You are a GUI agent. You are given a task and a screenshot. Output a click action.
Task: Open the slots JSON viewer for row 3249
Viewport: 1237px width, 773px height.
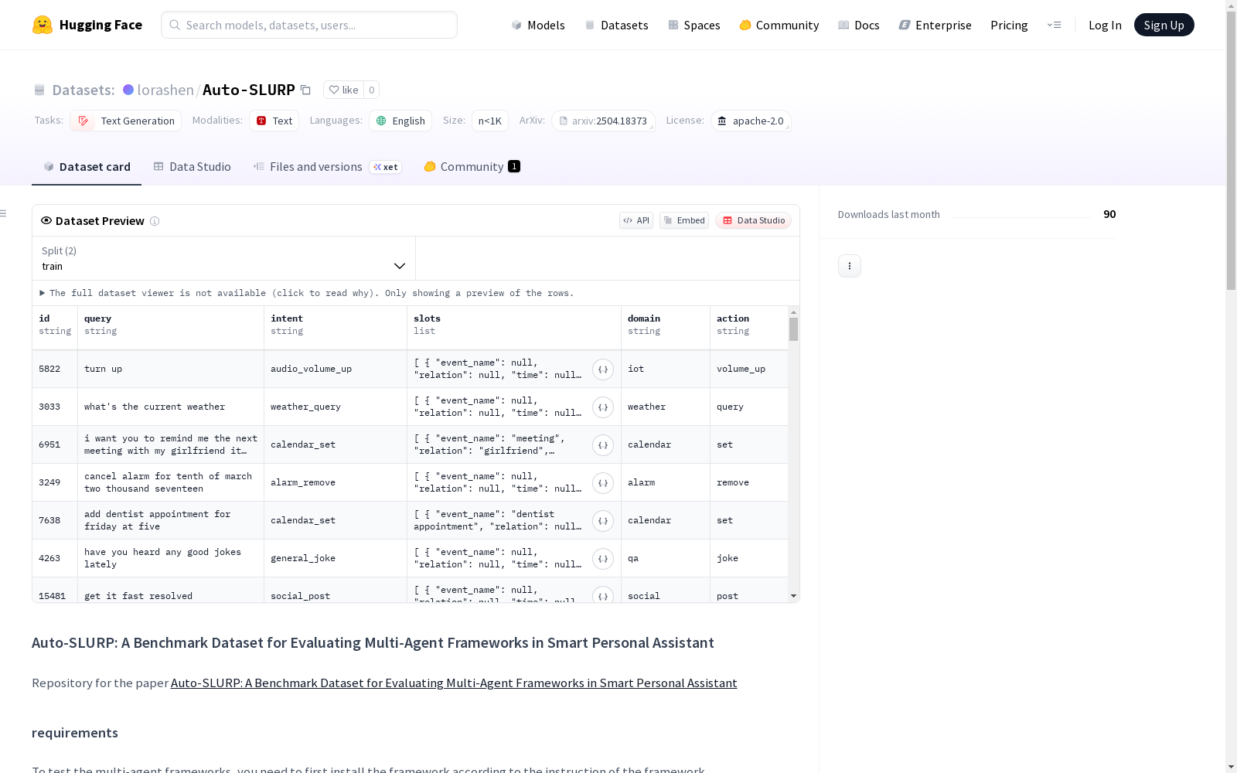603,483
